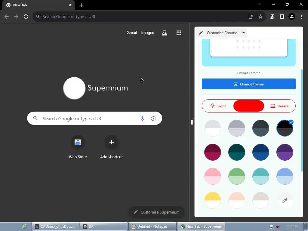The width and height of the screenshot is (308, 231).
Task: Choose the crimson red colour theme
Action: click(213, 152)
